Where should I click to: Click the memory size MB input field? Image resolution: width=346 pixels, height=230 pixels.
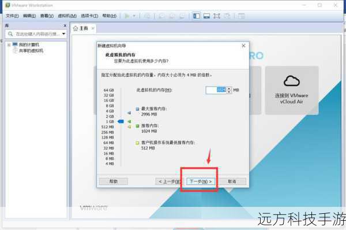216,90
